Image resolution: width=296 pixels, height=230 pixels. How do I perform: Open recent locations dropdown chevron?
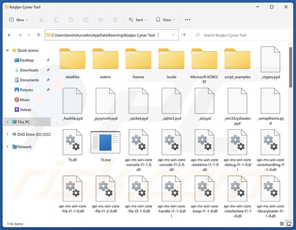point(29,35)
